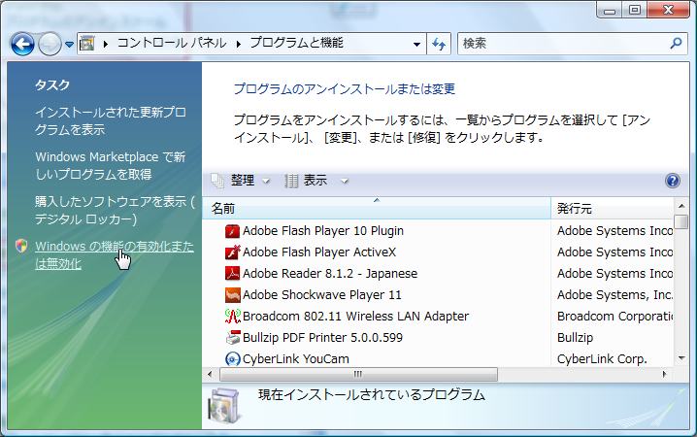Click Broadcom Corporation publisher cell
Screen dimensions: 697x437
pyautogui.click(x=614, y=317)
